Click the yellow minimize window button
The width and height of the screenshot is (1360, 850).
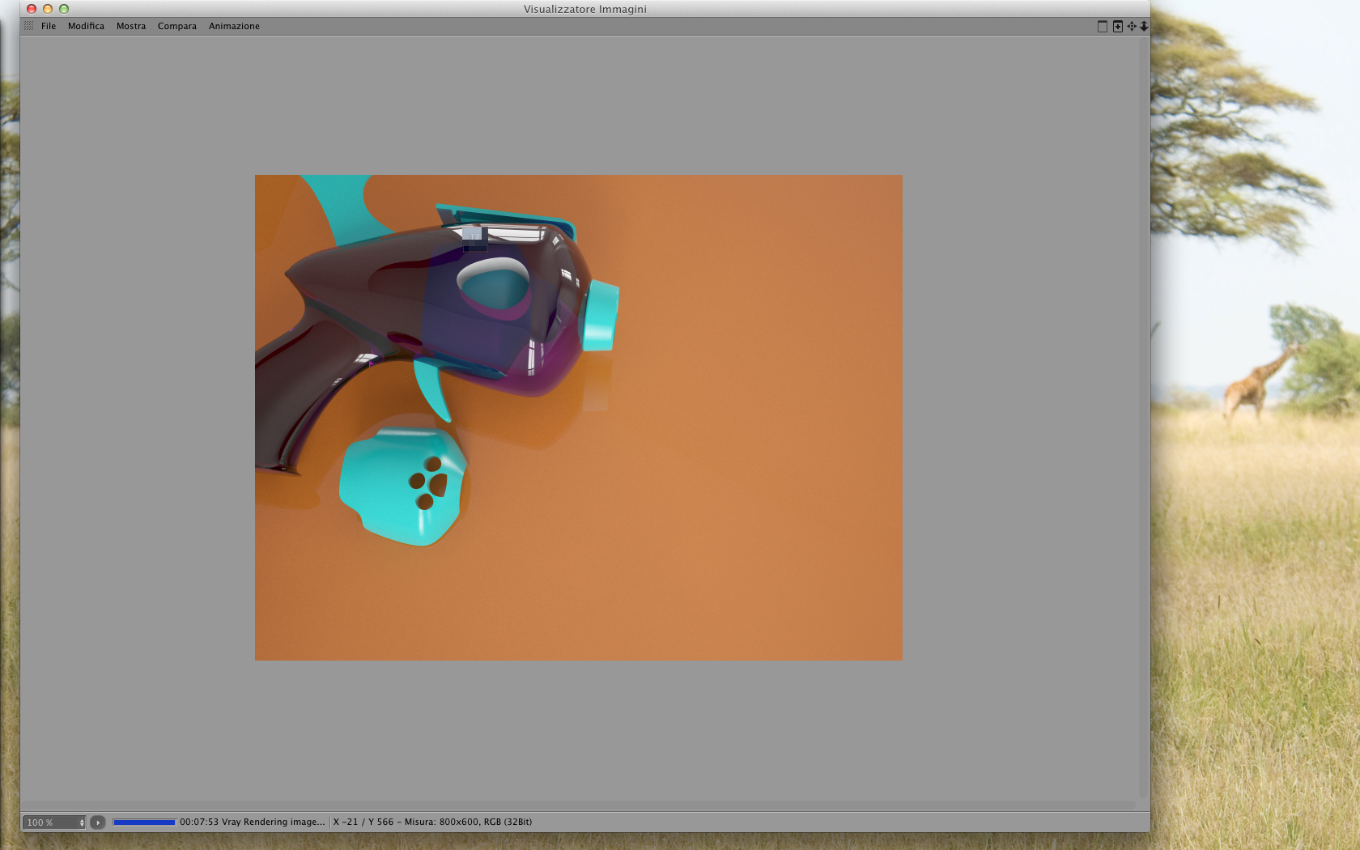point(48,9)
